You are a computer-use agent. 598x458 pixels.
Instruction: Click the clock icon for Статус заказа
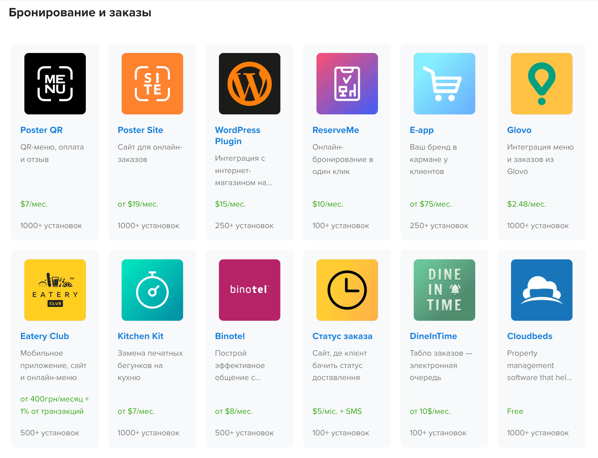pyautogui.click(x=347, y=290)
